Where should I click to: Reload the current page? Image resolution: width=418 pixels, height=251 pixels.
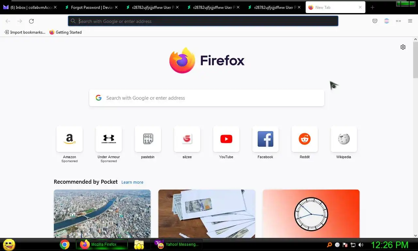[x=31, y=21]
